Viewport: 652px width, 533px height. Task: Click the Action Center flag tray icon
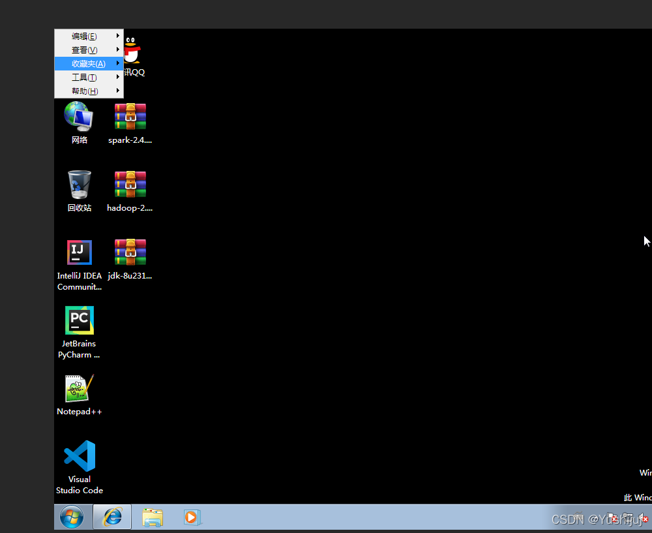(x=612, y=517)
